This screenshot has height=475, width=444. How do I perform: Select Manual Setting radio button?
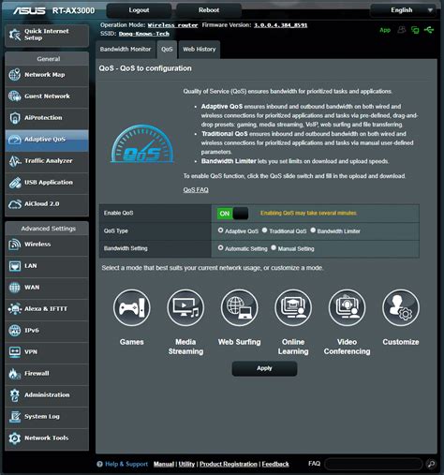coord(274,248)
